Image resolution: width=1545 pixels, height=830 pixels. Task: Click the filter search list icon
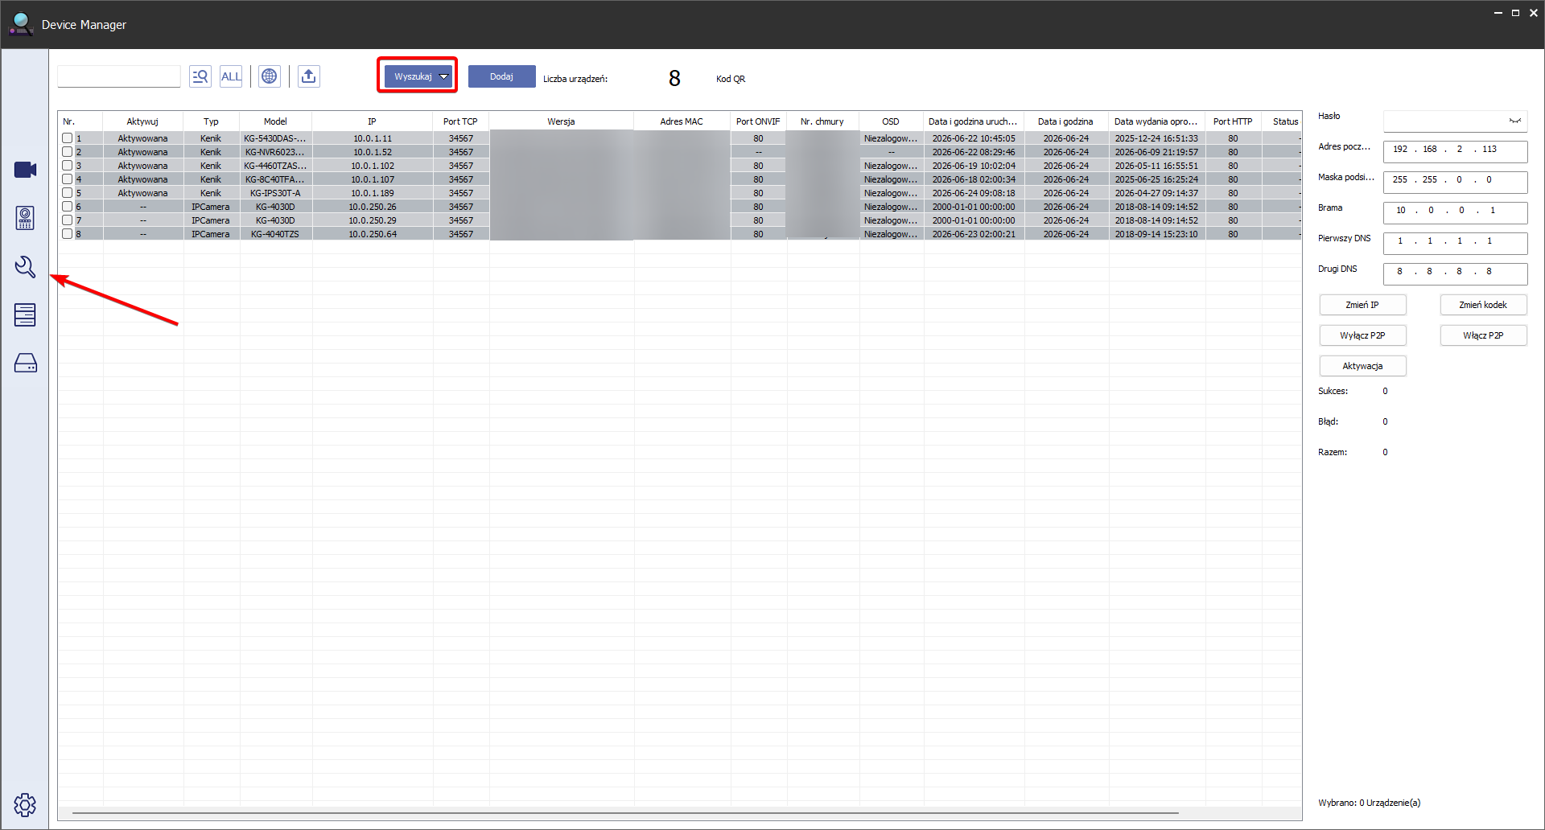(x=200, y=76)
